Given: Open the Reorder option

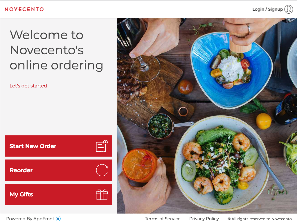Looking at the screenshot, I should [x=59, y=170].
